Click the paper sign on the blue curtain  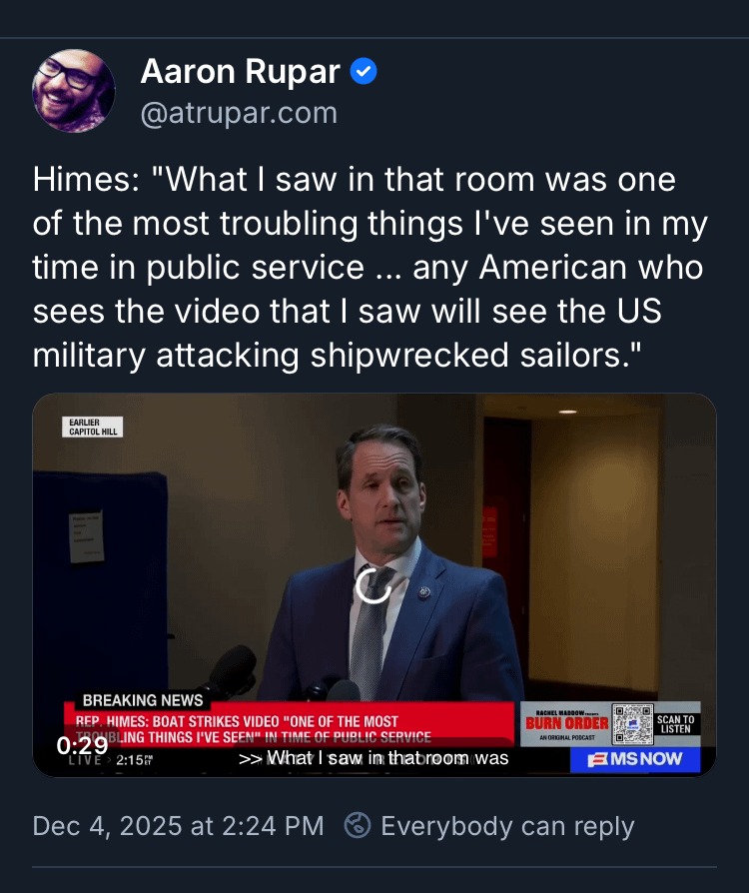click(x=86, y=534)
